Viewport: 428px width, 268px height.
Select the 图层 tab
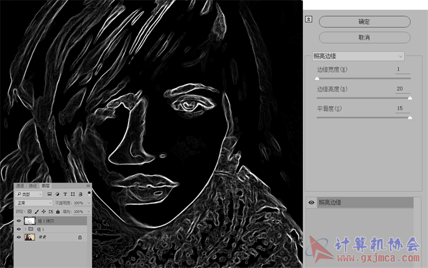(45, 185)
